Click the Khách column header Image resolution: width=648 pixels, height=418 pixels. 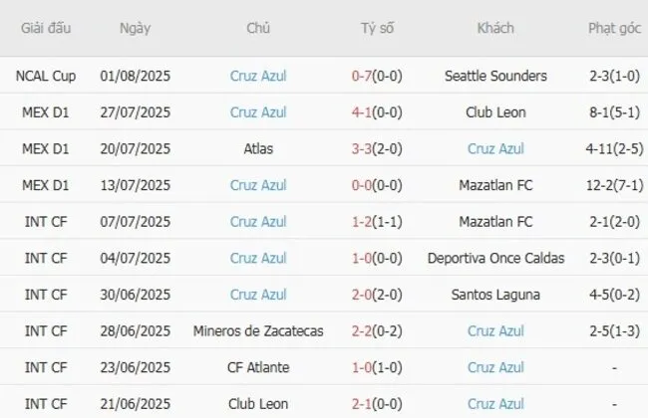pos(495,28)
